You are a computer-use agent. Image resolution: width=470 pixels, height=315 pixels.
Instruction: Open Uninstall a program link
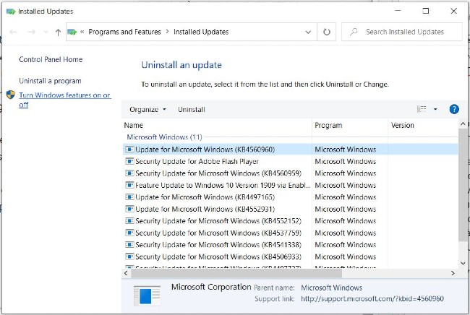tap(50, 81)
